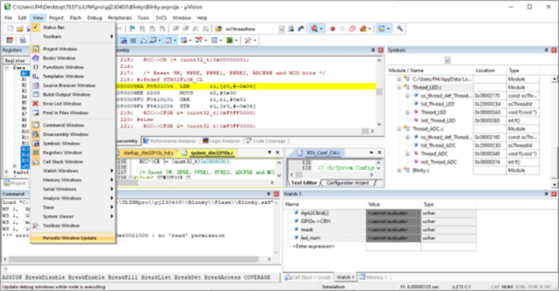Click the Memory 1 tab
This screenshot has height=291, width=559.
click(x=373, y=277)
